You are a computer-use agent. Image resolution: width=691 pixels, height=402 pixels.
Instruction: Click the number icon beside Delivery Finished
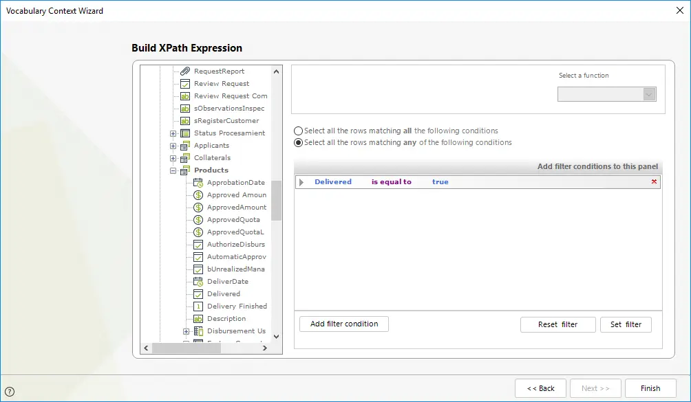click(198, 306)
